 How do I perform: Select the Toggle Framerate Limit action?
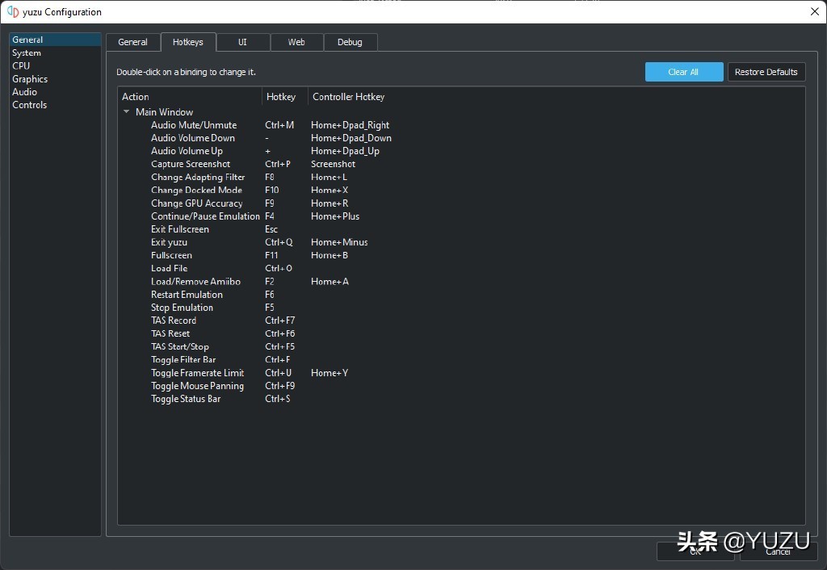coord(197,373)
